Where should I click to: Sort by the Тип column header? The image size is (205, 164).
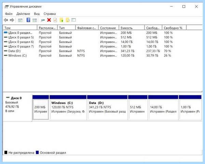pyautogui.click(x=66, y=28)
